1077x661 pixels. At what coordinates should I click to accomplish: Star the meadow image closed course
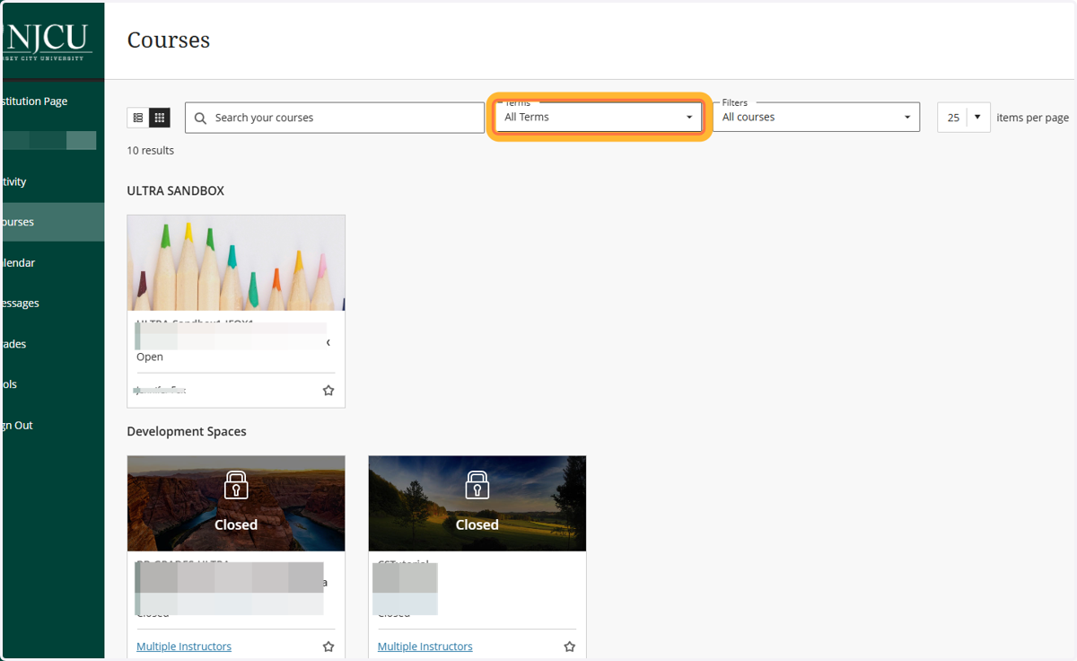(569, 647)
